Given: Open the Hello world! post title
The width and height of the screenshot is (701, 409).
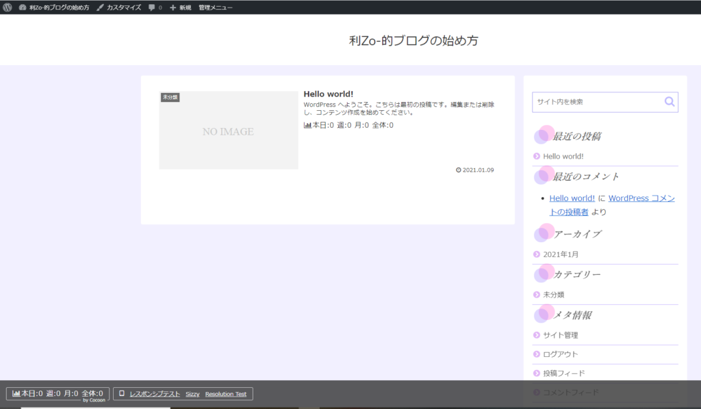Looking at the screenshot, I should point(328,94).
